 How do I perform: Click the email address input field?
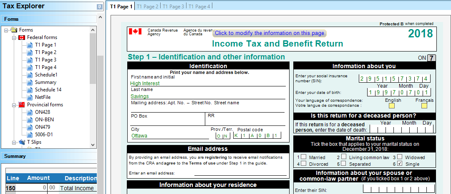point(240,173)
